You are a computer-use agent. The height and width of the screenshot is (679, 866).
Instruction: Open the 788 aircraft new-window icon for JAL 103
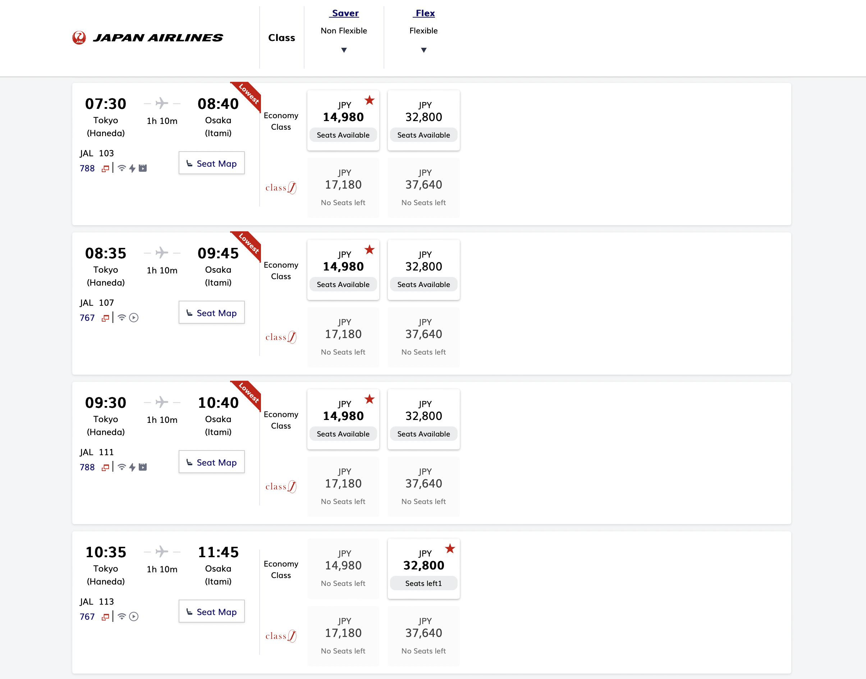click(105, 168)
